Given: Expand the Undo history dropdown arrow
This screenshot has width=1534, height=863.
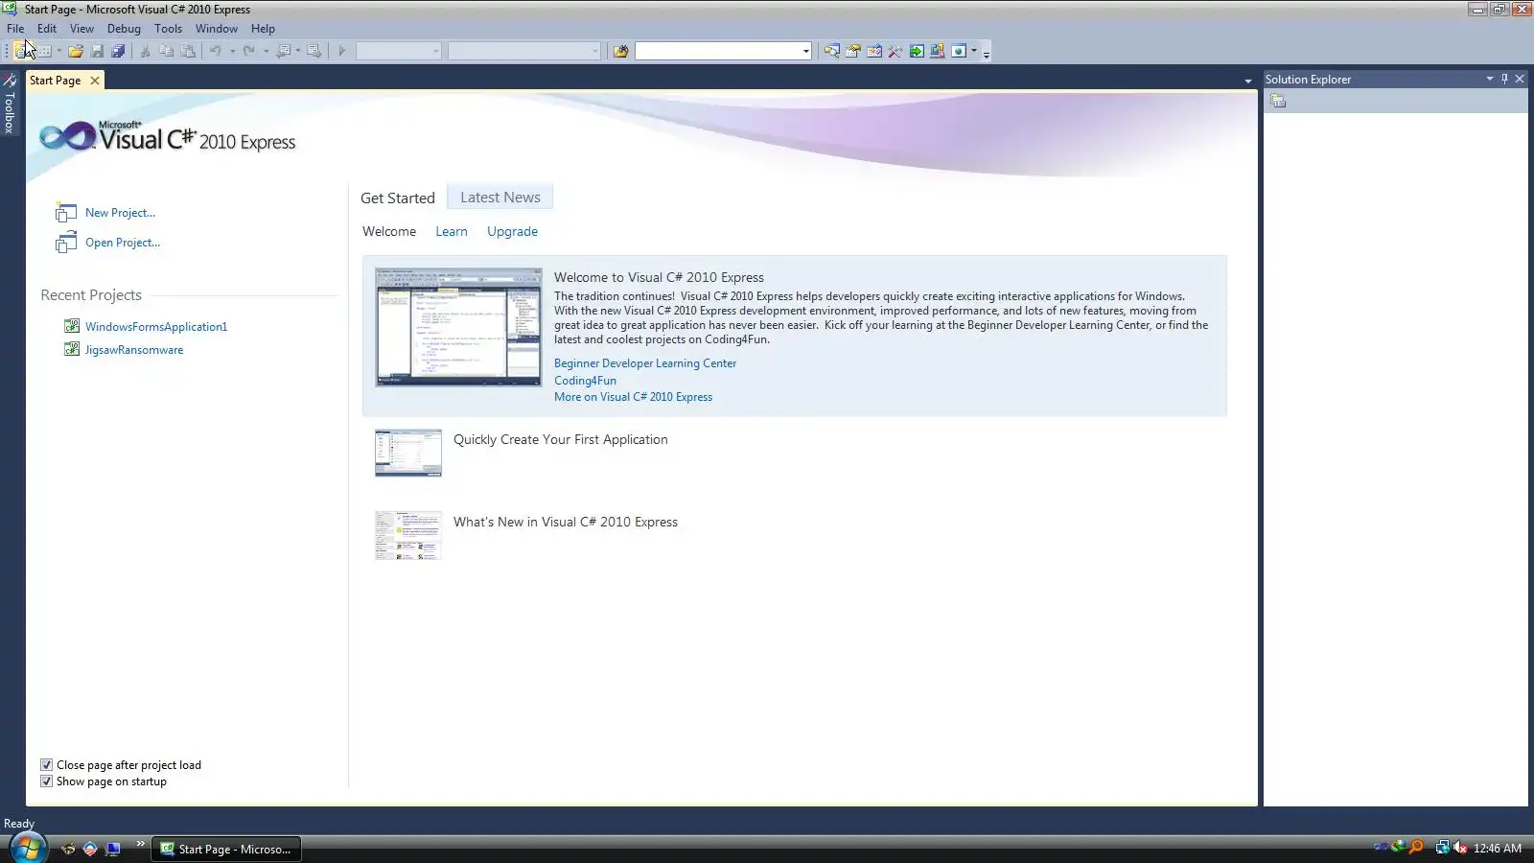Looking at the screenshot, I should click(x=232, y=51).
